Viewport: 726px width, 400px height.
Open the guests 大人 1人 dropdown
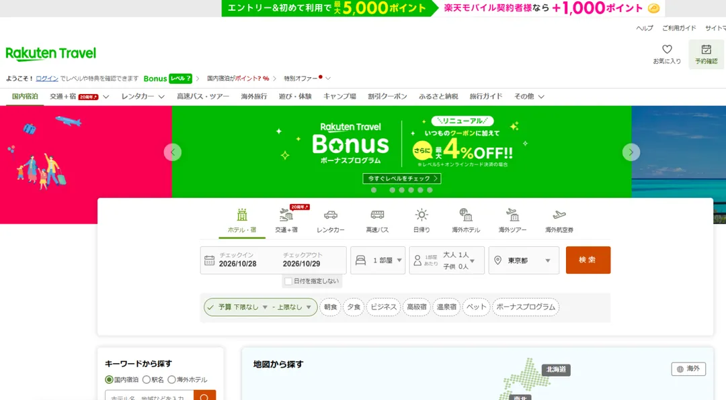coord(447,260)
